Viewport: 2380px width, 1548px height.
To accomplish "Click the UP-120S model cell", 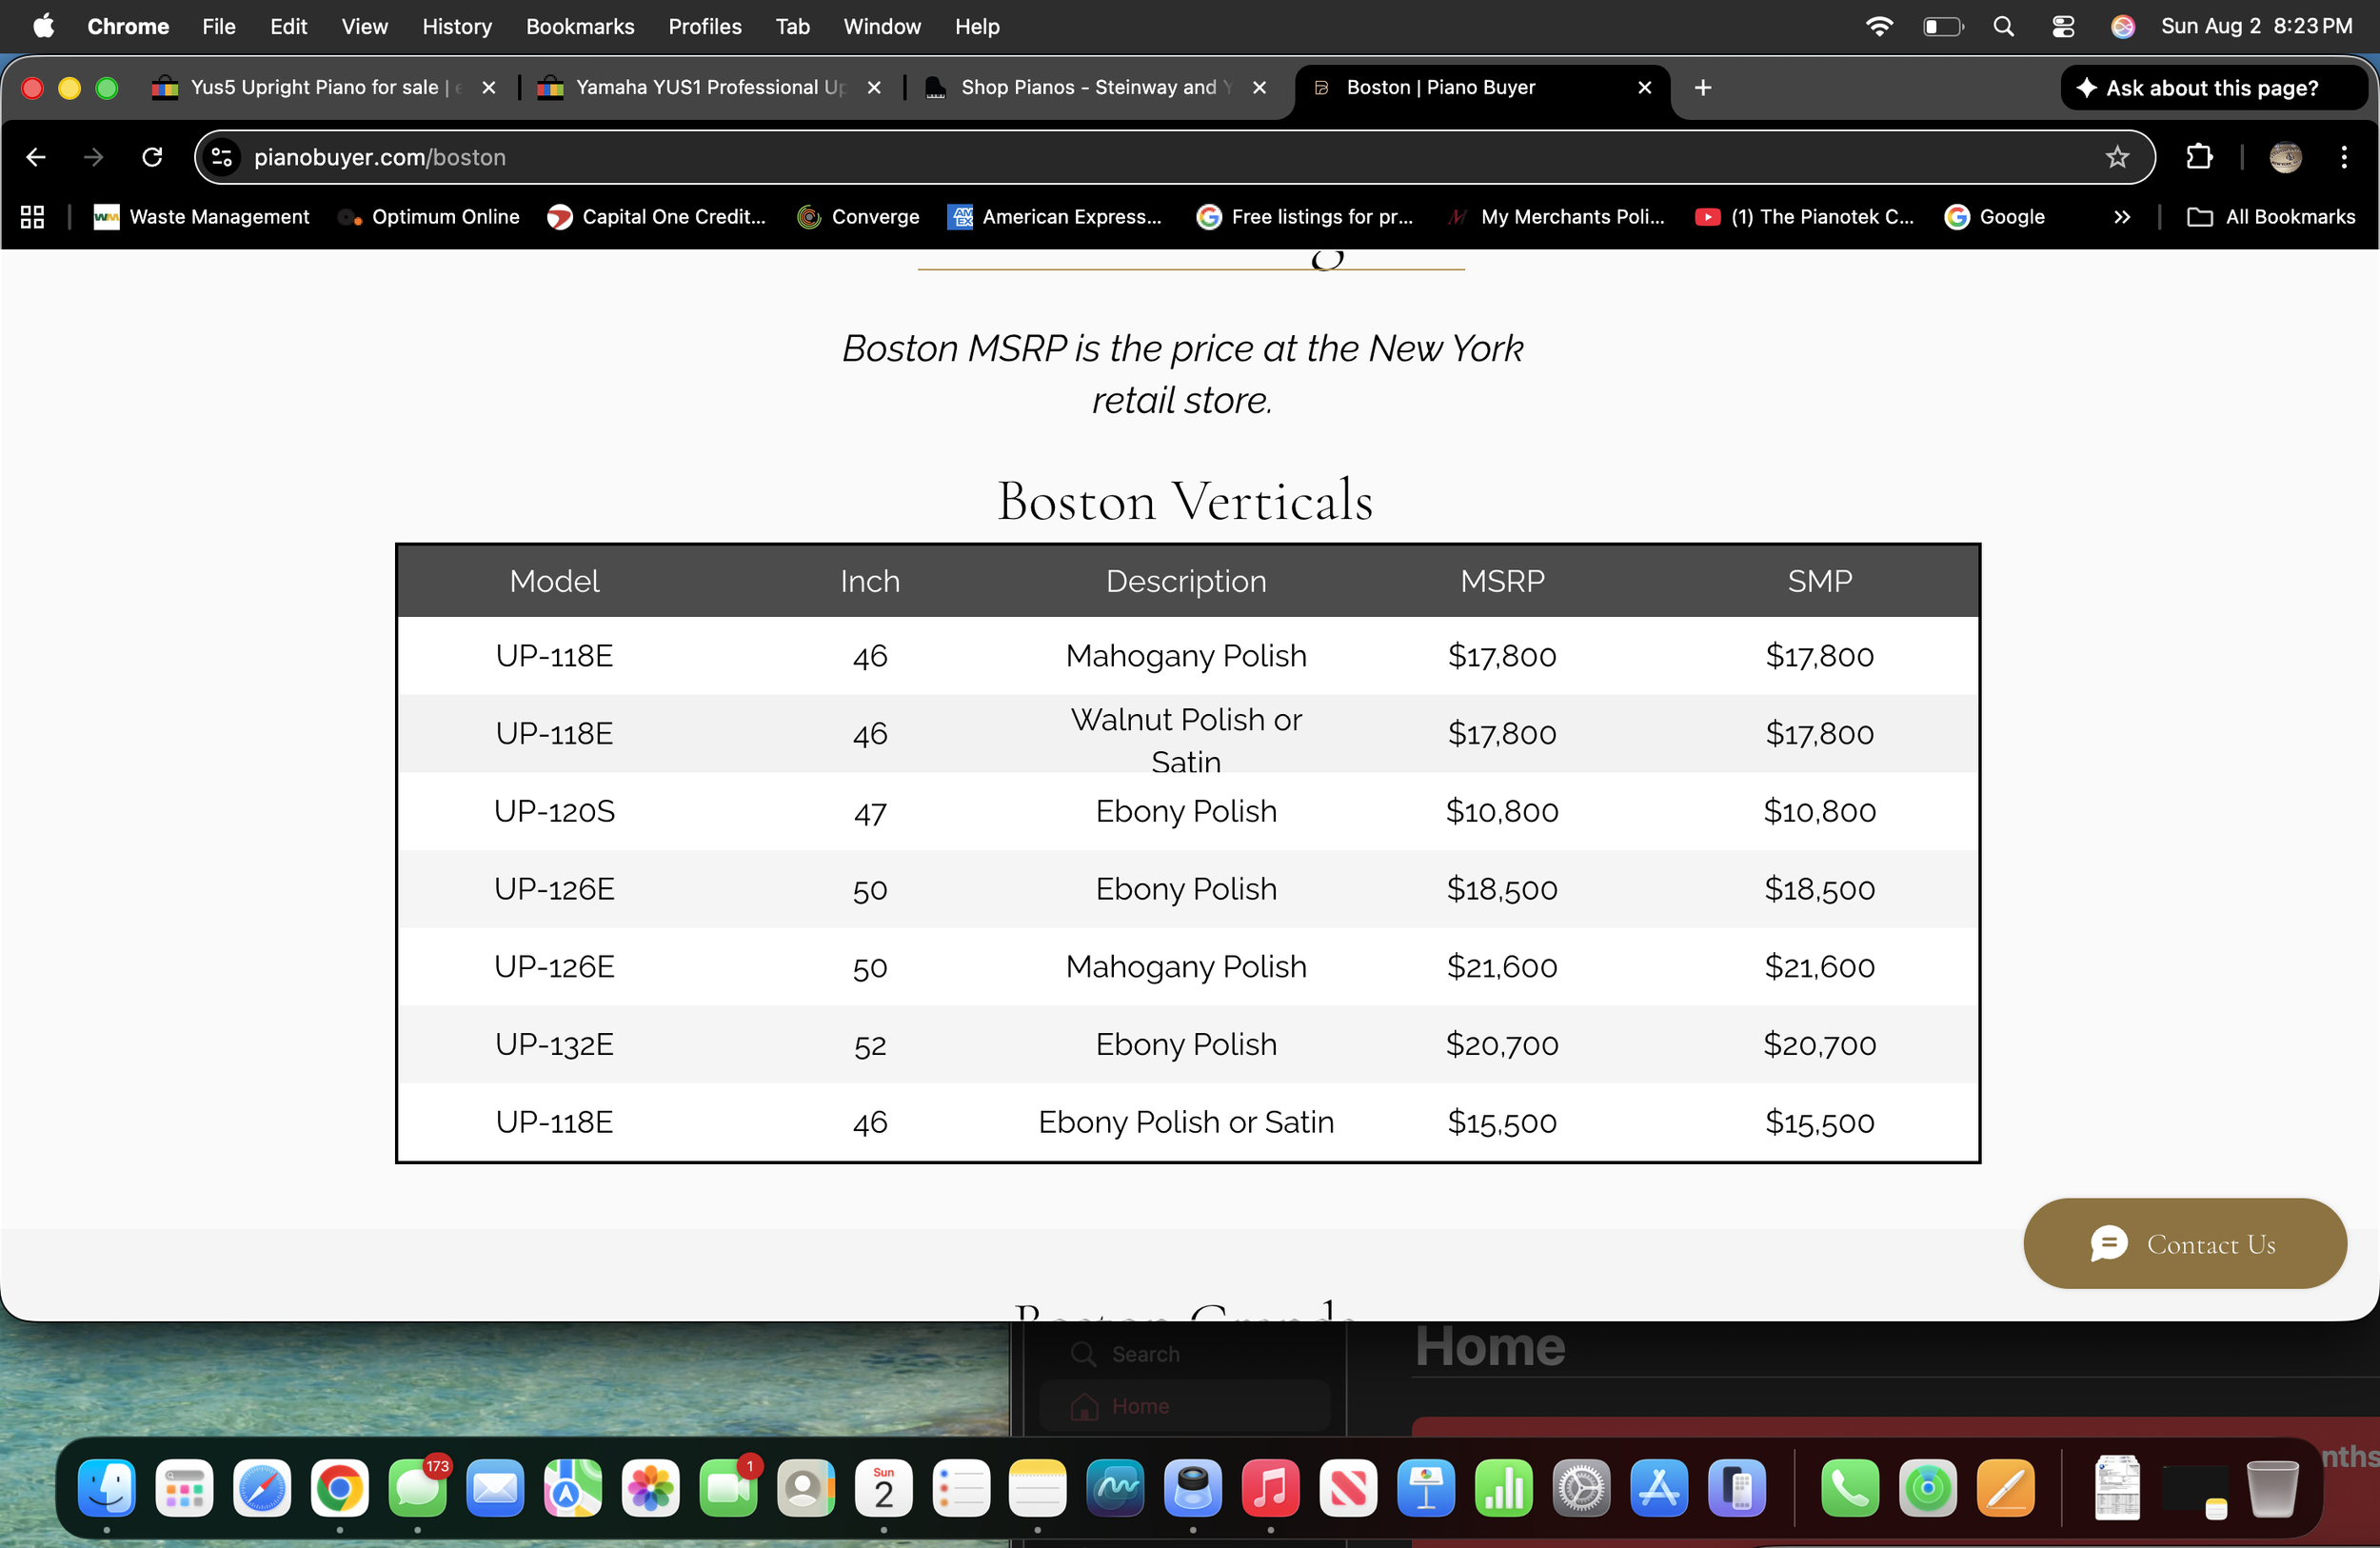I will tap(555, 810).
